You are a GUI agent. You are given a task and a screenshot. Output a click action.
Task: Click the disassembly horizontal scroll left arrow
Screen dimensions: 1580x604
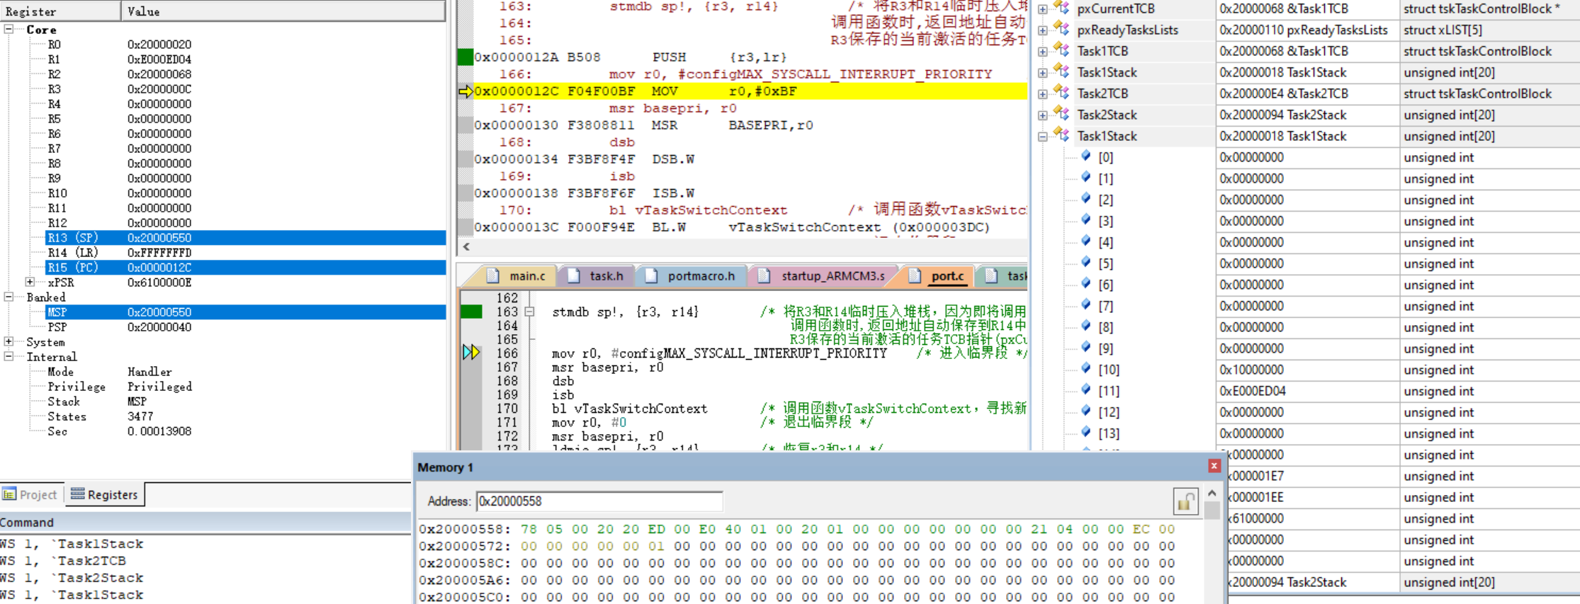click(x=466, y=246)
